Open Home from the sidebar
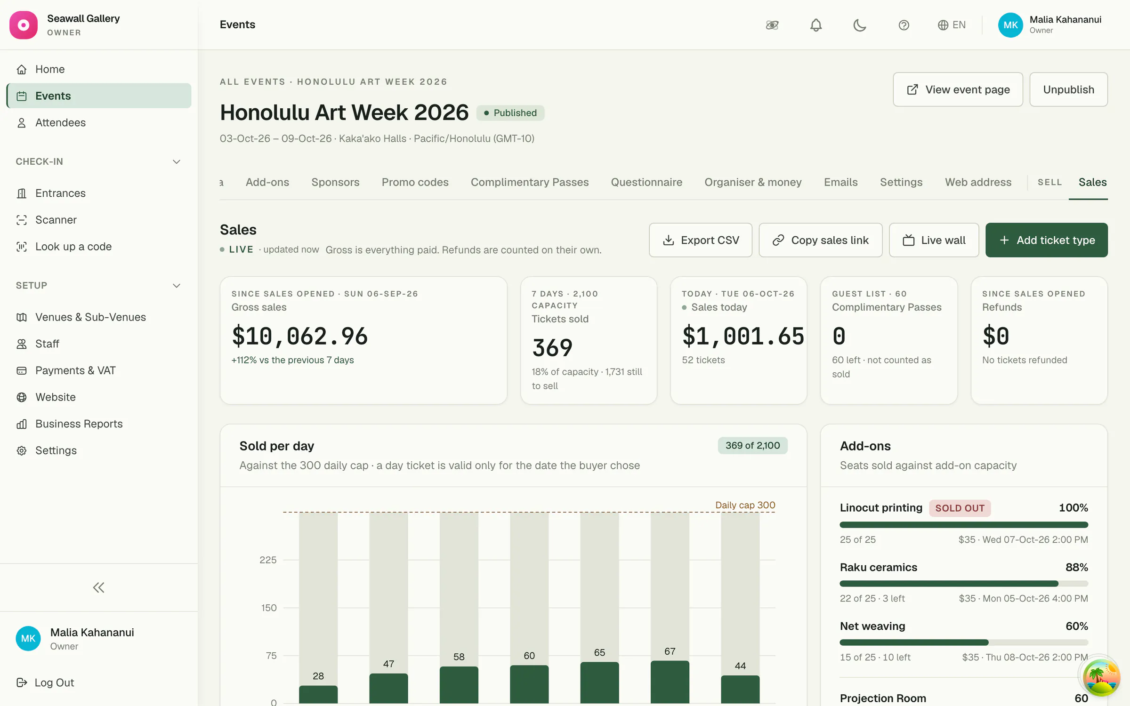 [x=99, y=69]
